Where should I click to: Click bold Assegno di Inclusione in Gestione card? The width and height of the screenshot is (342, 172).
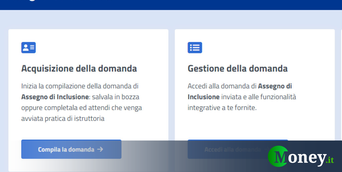(240, 91)
